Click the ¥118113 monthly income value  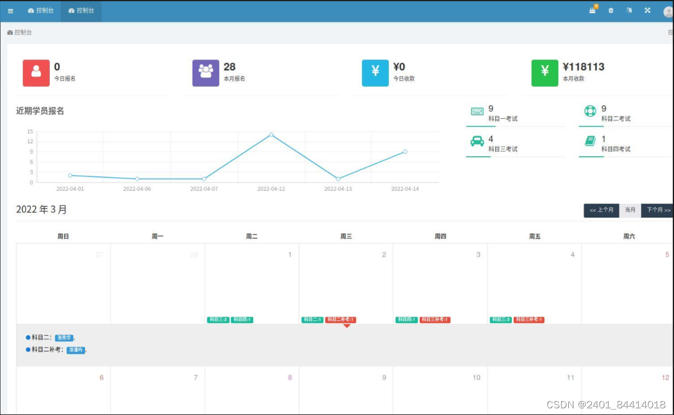coord(583,67)
